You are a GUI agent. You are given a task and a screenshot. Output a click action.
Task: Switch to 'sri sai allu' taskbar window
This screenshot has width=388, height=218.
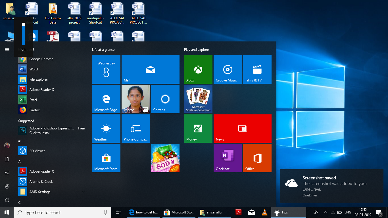point(215,212)
